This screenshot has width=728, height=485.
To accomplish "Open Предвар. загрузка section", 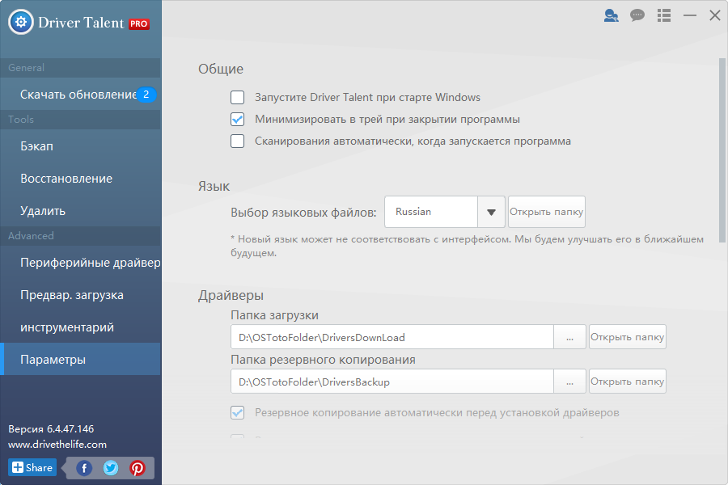I will click(80, 295).
